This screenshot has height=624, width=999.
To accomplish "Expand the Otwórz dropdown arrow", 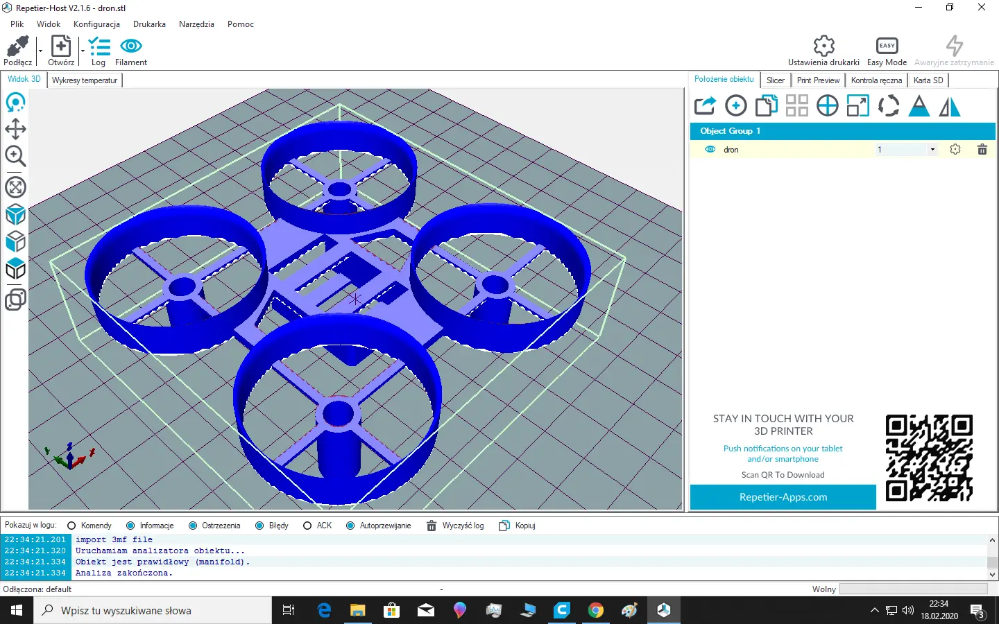I will (x=83, y=51).
